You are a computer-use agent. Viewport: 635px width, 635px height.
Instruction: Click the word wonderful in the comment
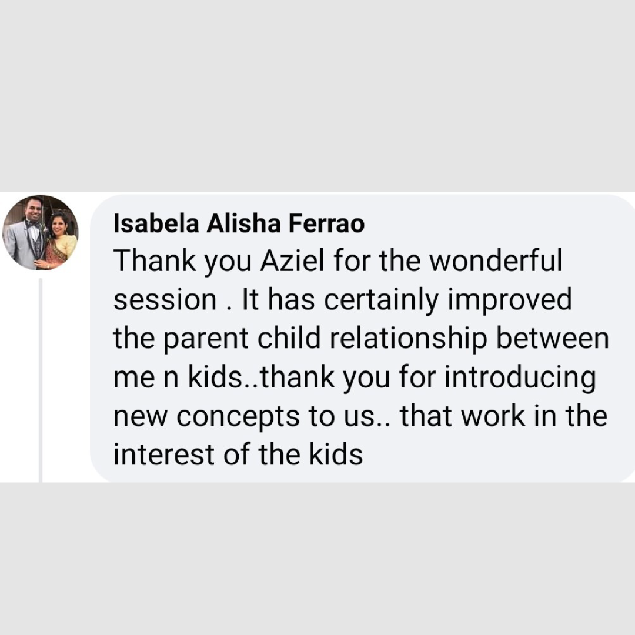(x=496, y=261)
